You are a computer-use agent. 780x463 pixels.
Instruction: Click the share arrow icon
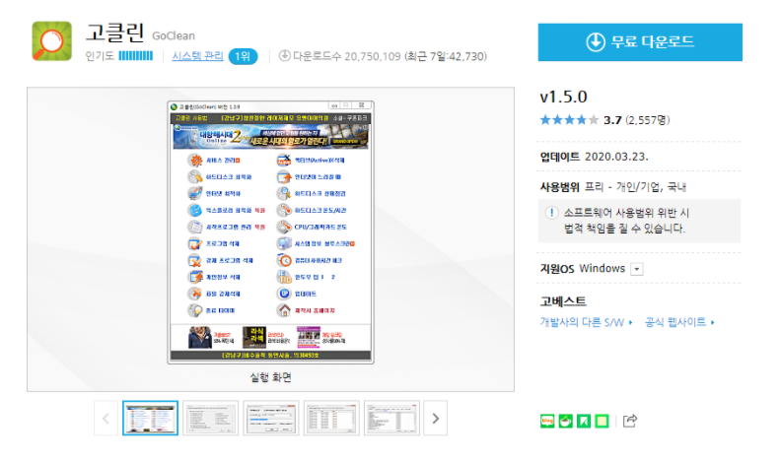pos(630,421)
